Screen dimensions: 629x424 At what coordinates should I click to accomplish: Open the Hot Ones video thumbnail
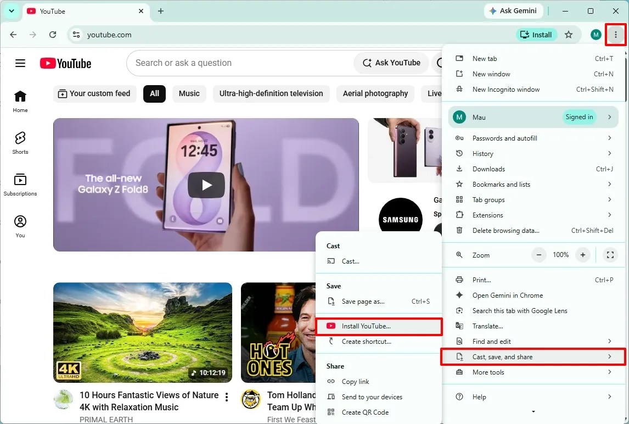point(278,332)
